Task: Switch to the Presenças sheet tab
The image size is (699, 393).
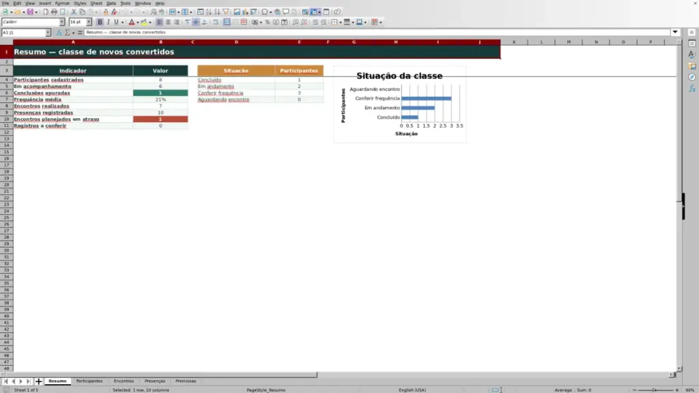Action: [x=155, y=381]
